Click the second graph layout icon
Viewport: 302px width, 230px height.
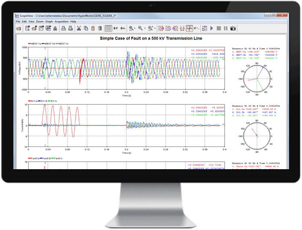click(168, 29)
